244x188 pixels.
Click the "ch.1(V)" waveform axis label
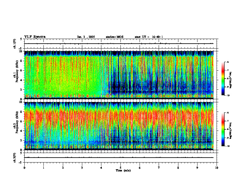point(15,44)
